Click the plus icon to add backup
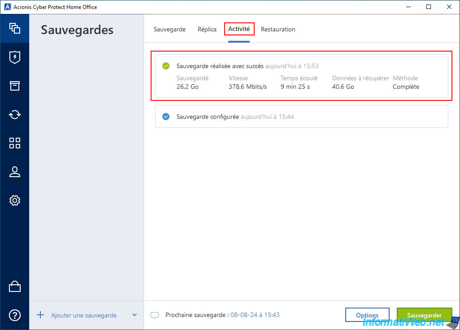This screenshot has height=330, width=460. tap(40, 315)
